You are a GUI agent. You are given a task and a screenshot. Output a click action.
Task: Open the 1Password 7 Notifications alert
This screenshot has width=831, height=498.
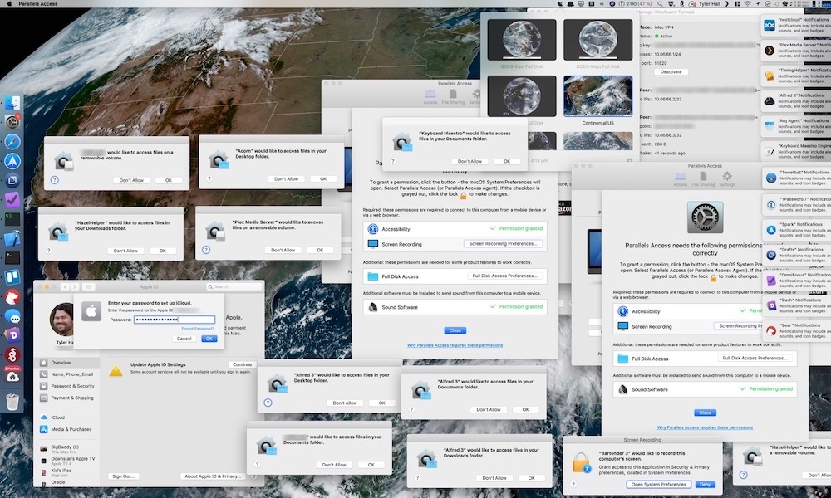tap(795, 204)
